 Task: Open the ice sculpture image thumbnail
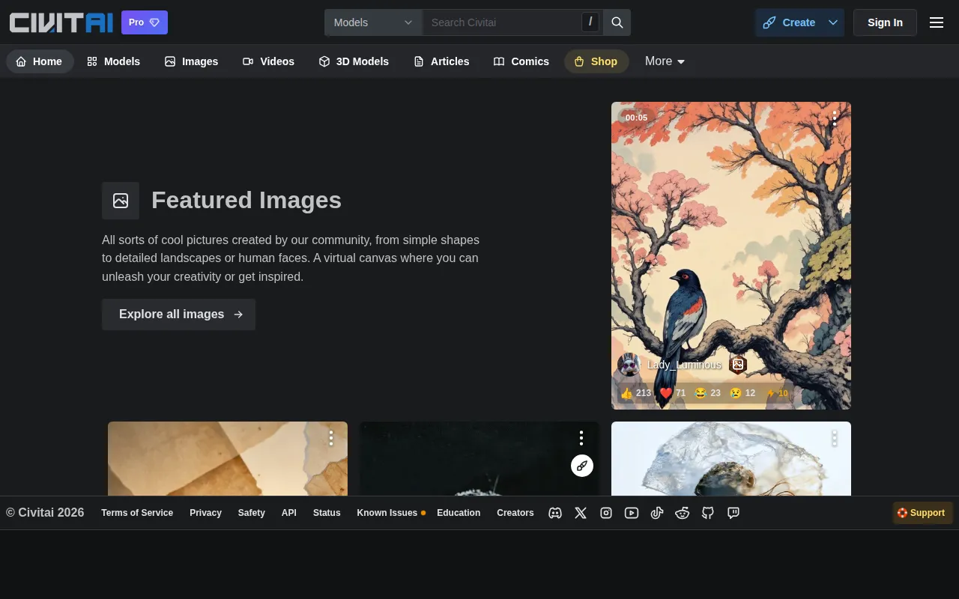point(731,458)
